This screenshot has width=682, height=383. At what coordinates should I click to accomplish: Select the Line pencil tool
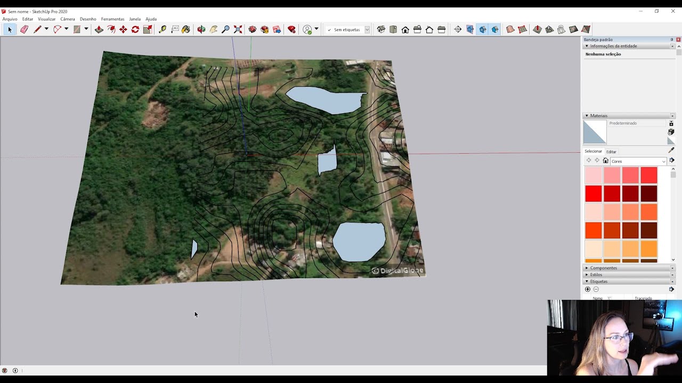click(37, 30)
